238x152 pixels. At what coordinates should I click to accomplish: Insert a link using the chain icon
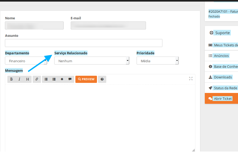click(37, 79)
